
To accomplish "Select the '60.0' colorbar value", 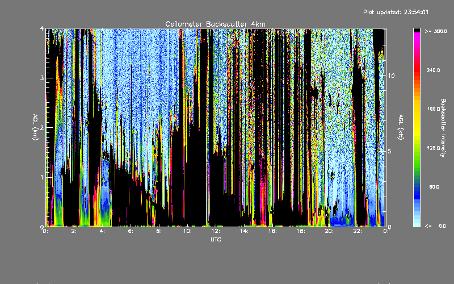I will pyautogui.click(x=434, y=187).
